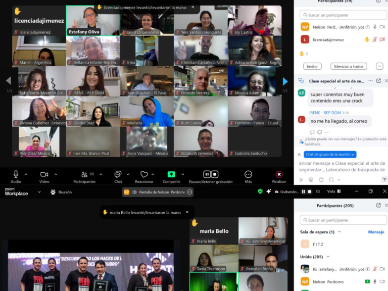
Task: Click the Mensaje link
Action: 376,232
